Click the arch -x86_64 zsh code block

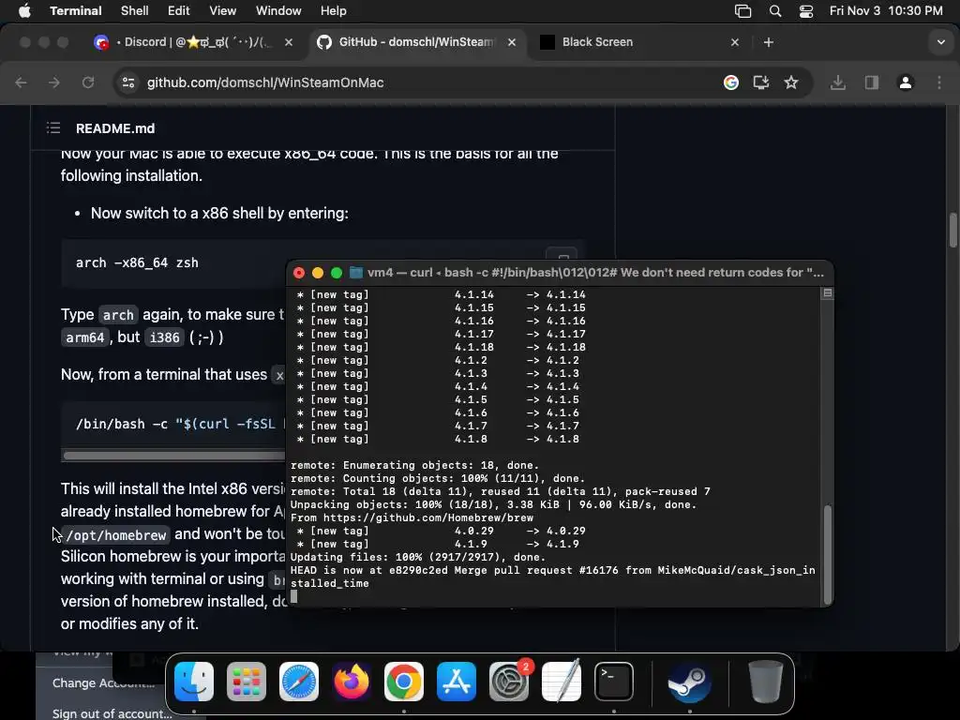(x=173, y=263)
